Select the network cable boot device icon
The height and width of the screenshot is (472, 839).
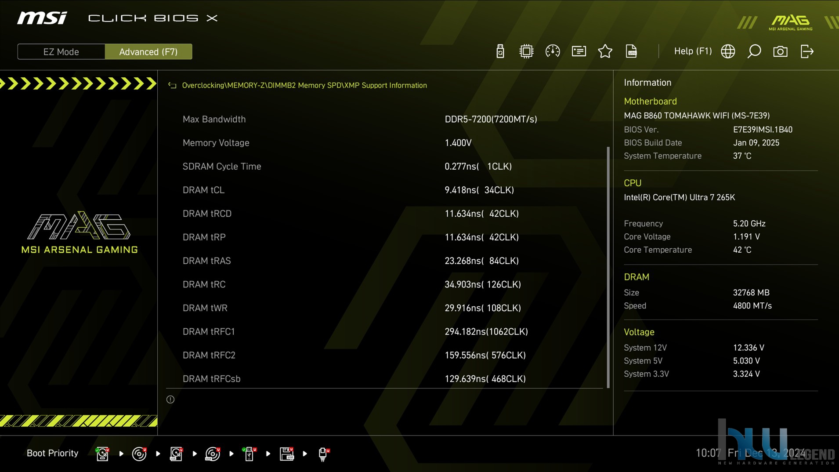coord(323,454)
